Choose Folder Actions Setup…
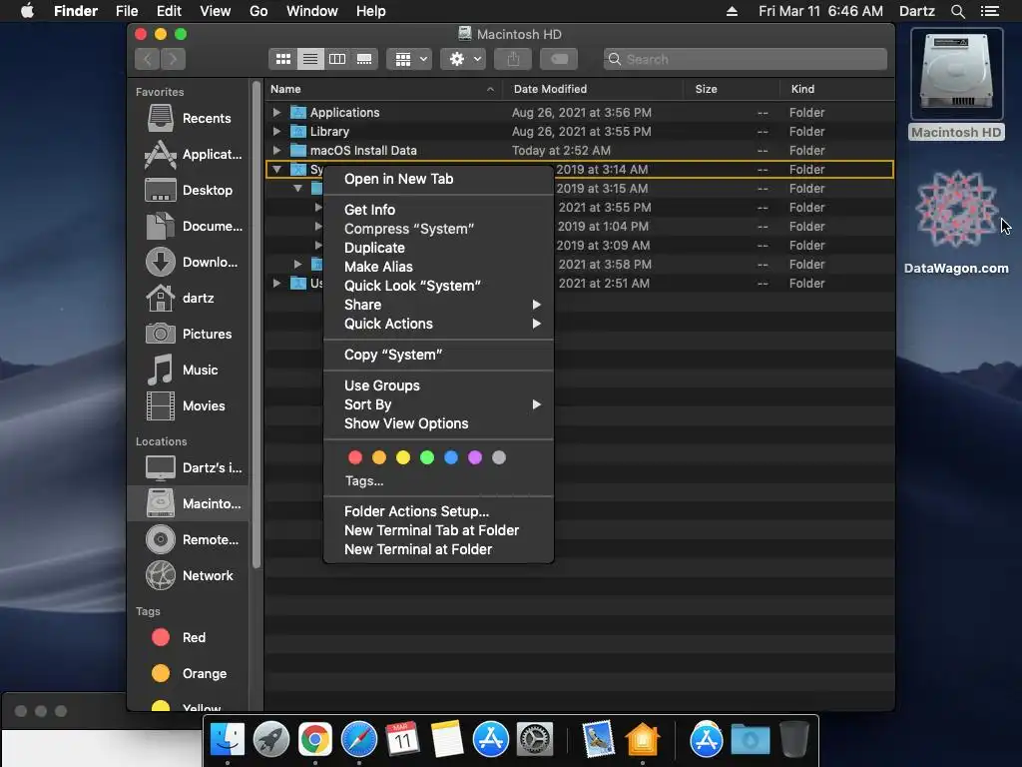Image resolution: width=1022 pixels, height=767 pixels. tap(439, 510)
